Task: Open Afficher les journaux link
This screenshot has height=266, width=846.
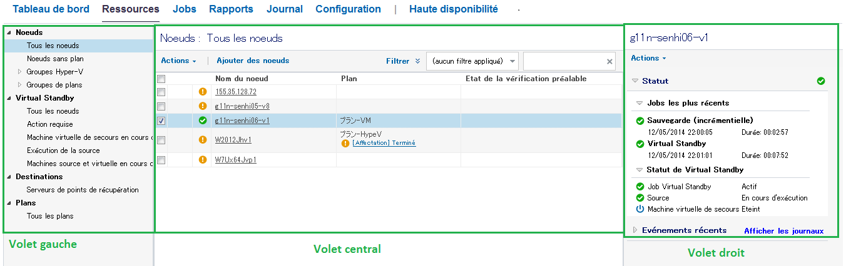Action: tap(783, 231)
